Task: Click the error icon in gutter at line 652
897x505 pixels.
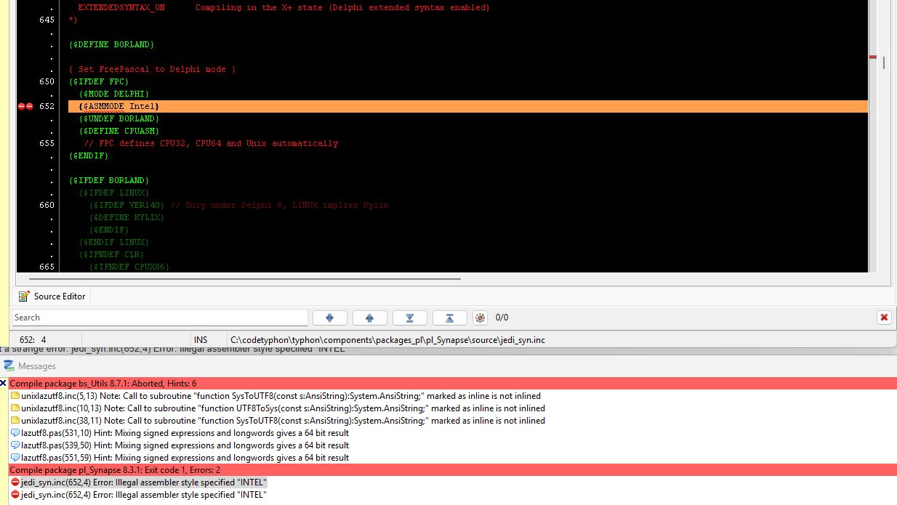Action: pyautogui.click(x=25, y=106)
